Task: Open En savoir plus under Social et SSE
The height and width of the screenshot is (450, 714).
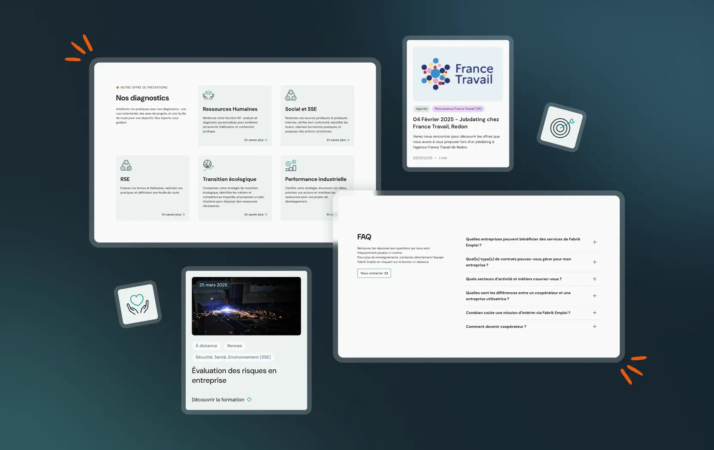Action: coord(338,140)
